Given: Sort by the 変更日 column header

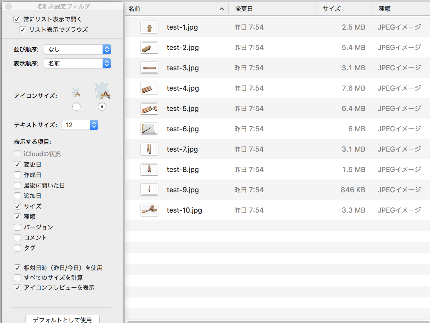Looking at the screenshot, I should pyautogui.click(x=244, y=9).
